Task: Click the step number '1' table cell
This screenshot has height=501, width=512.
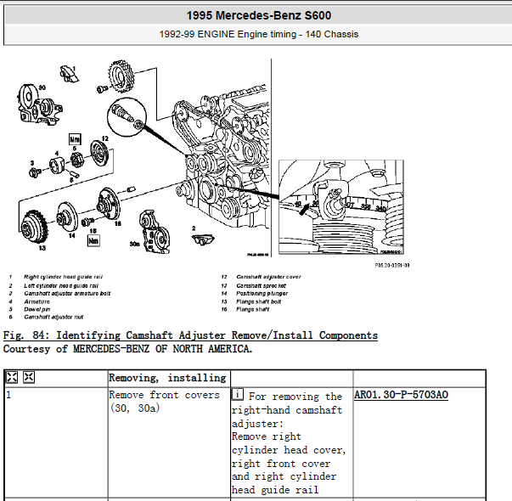Action: pyautogui.click(x=56, y=442)
